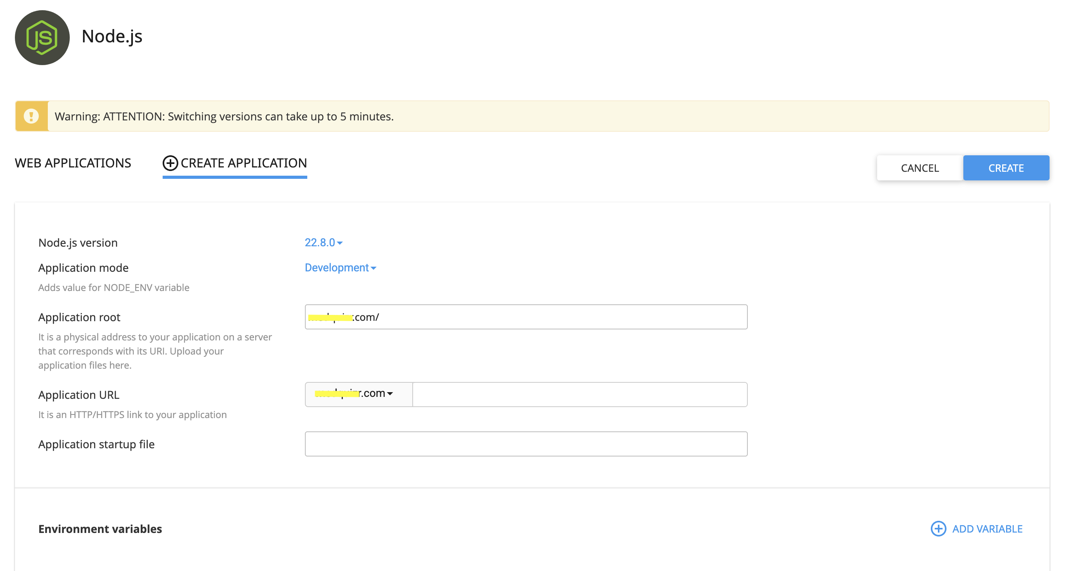Click the blue Create button
1077x571 pixels.
[x=1006, y=168]
